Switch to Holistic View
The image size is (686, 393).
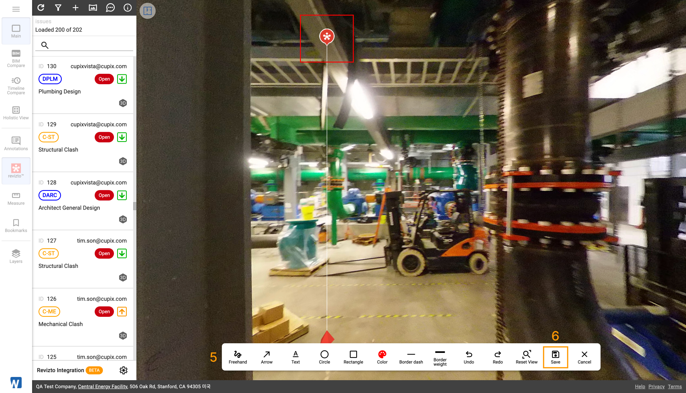[16, 113]
